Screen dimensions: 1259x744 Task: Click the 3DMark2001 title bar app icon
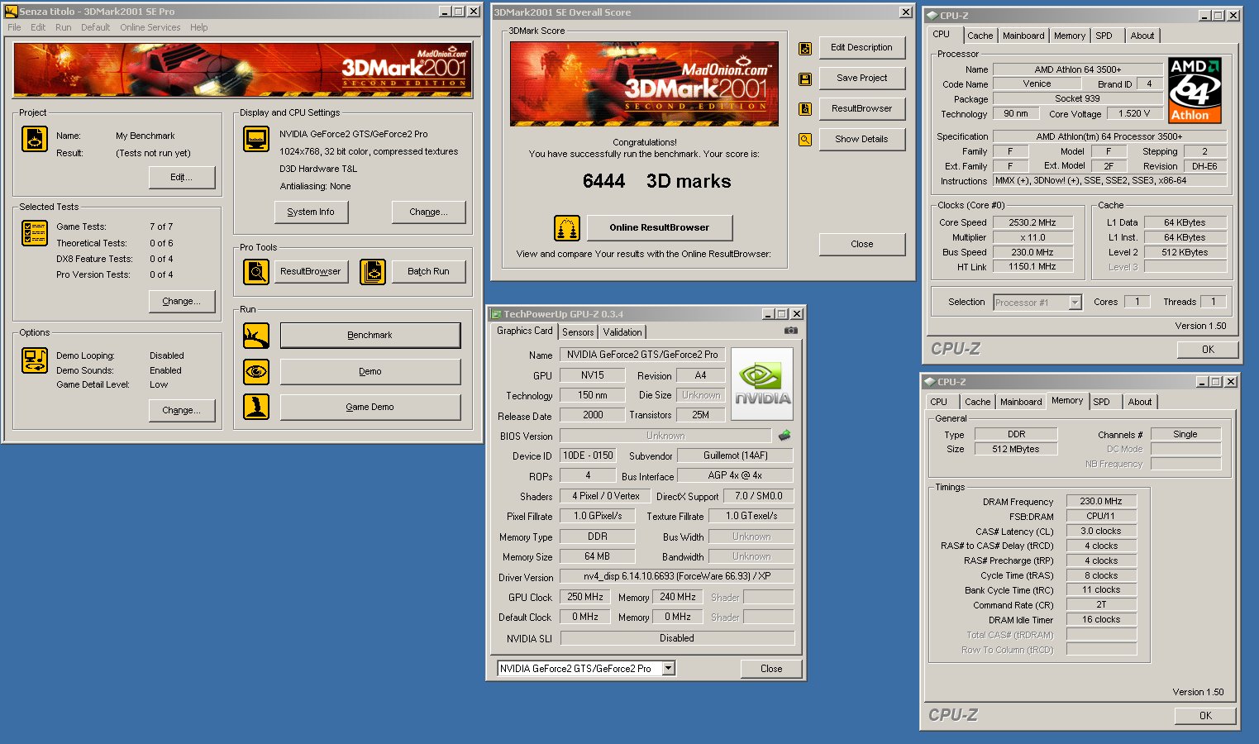(12, 12)
